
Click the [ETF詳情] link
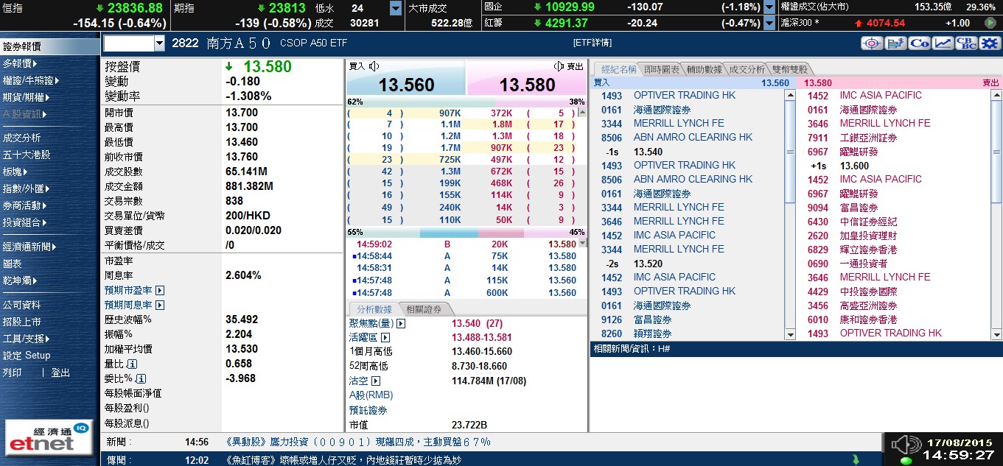tap(592, 43)
